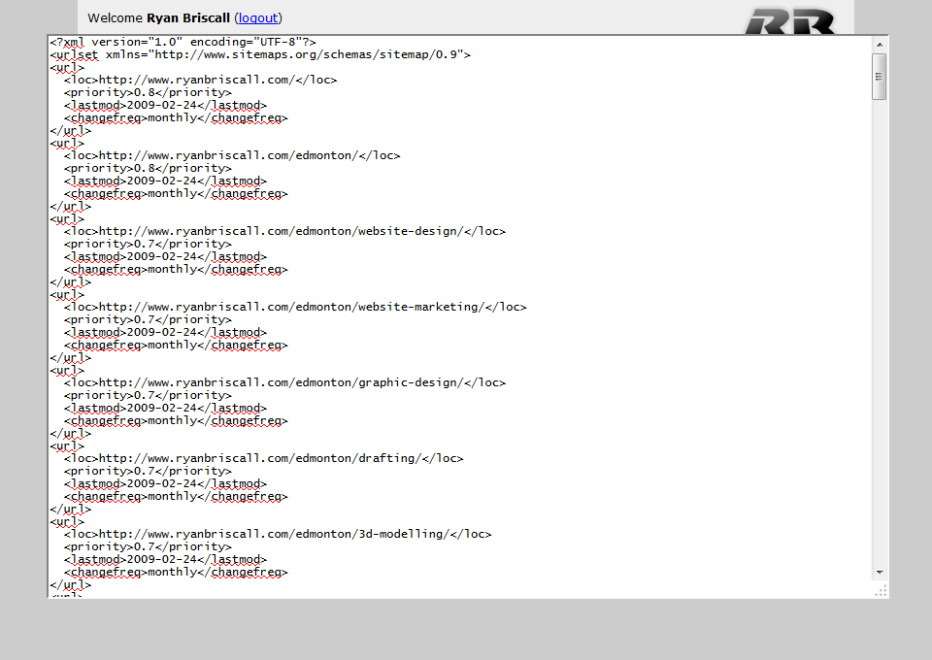Place cursor on the XML version declaration line

coord(183,43)
